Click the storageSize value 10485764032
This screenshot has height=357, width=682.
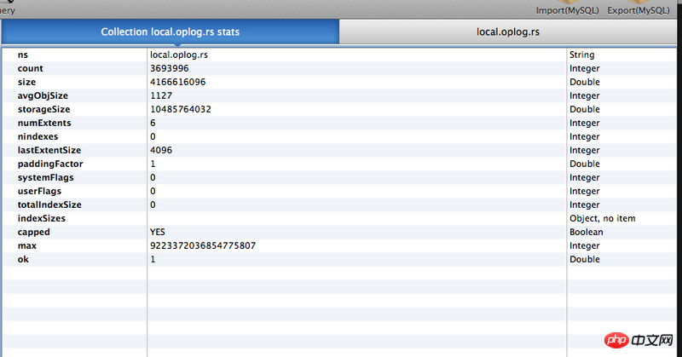(x=180, y=109)
